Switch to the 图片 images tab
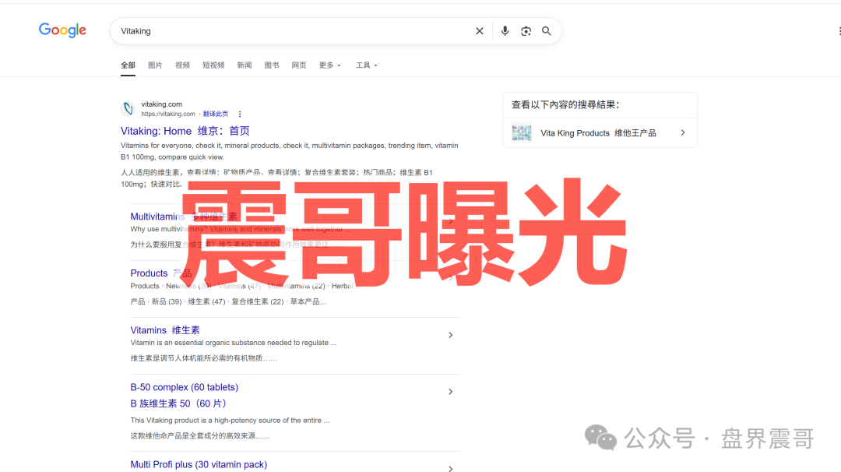 155,65
